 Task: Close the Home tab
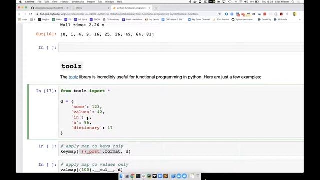pos(108,8)
